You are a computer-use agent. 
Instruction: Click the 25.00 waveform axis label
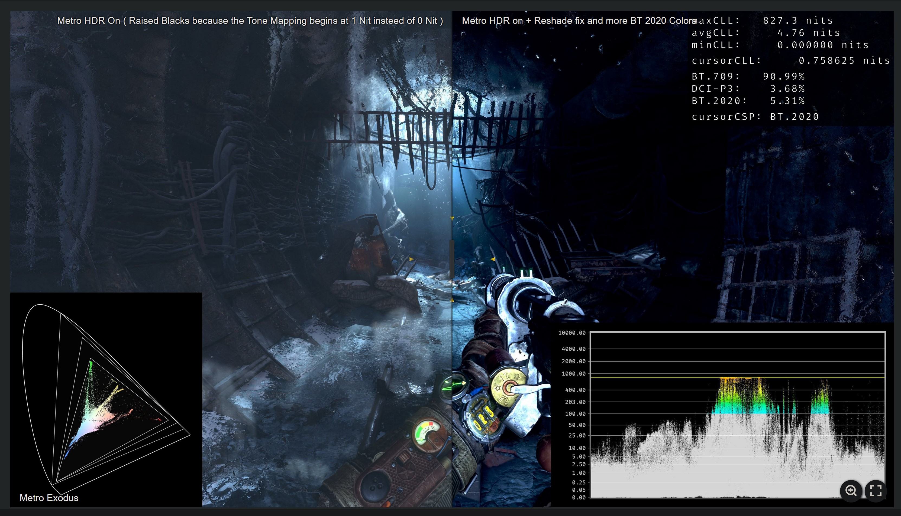[577, 436]
